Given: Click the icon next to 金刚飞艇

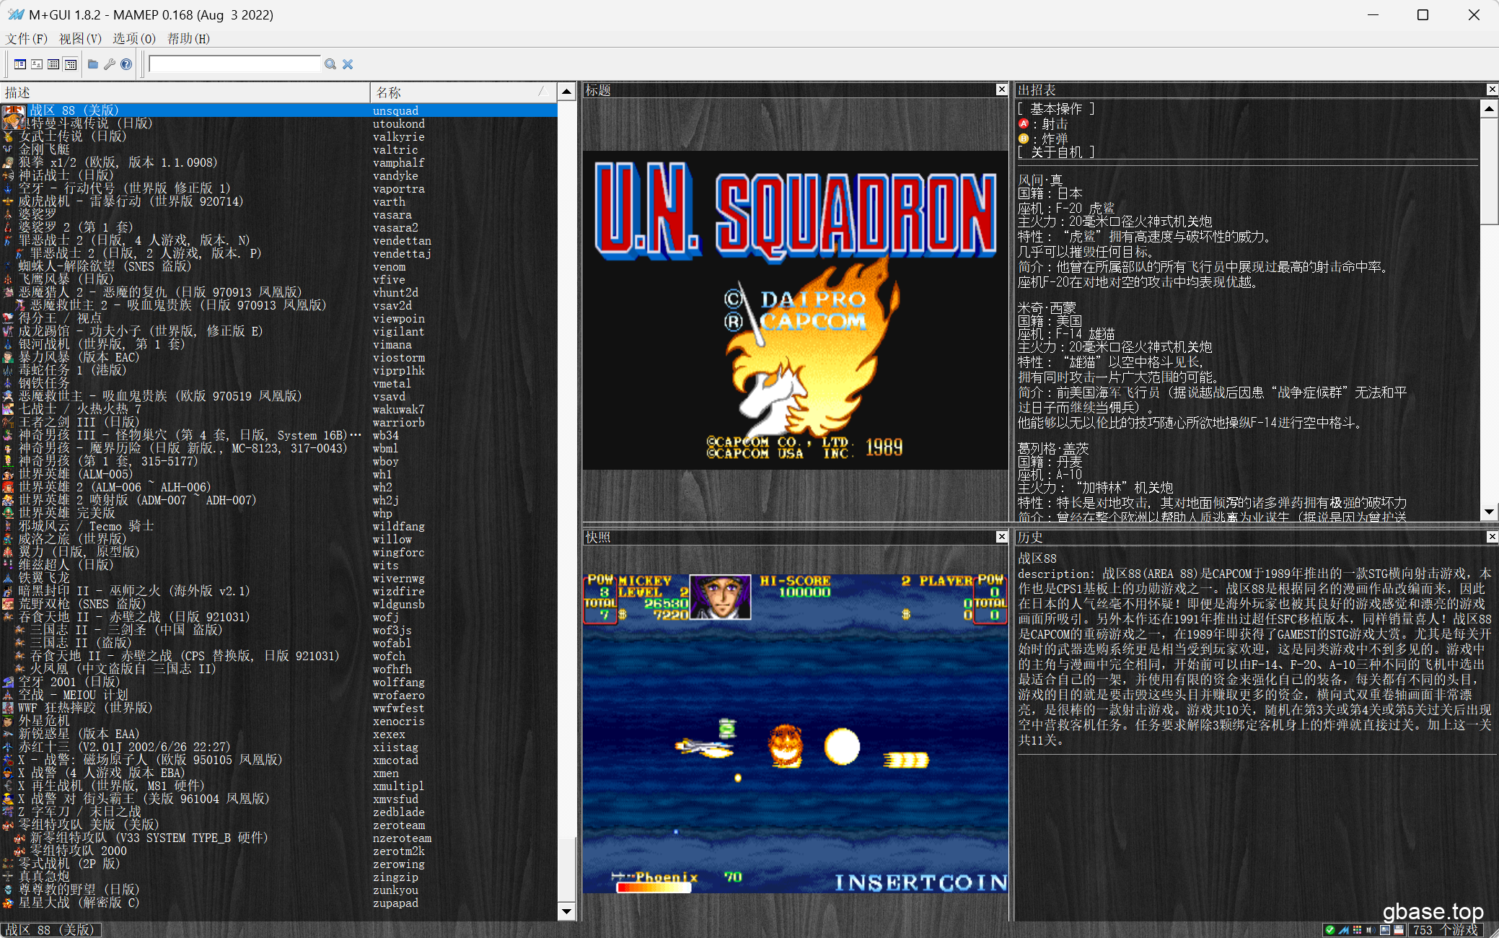Looking at the screenshot, I should (9, 149).
